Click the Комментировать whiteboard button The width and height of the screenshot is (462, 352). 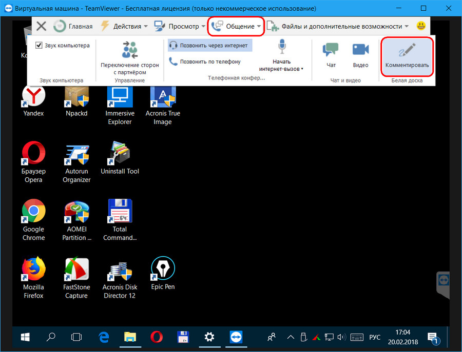[x=407, y=56]
